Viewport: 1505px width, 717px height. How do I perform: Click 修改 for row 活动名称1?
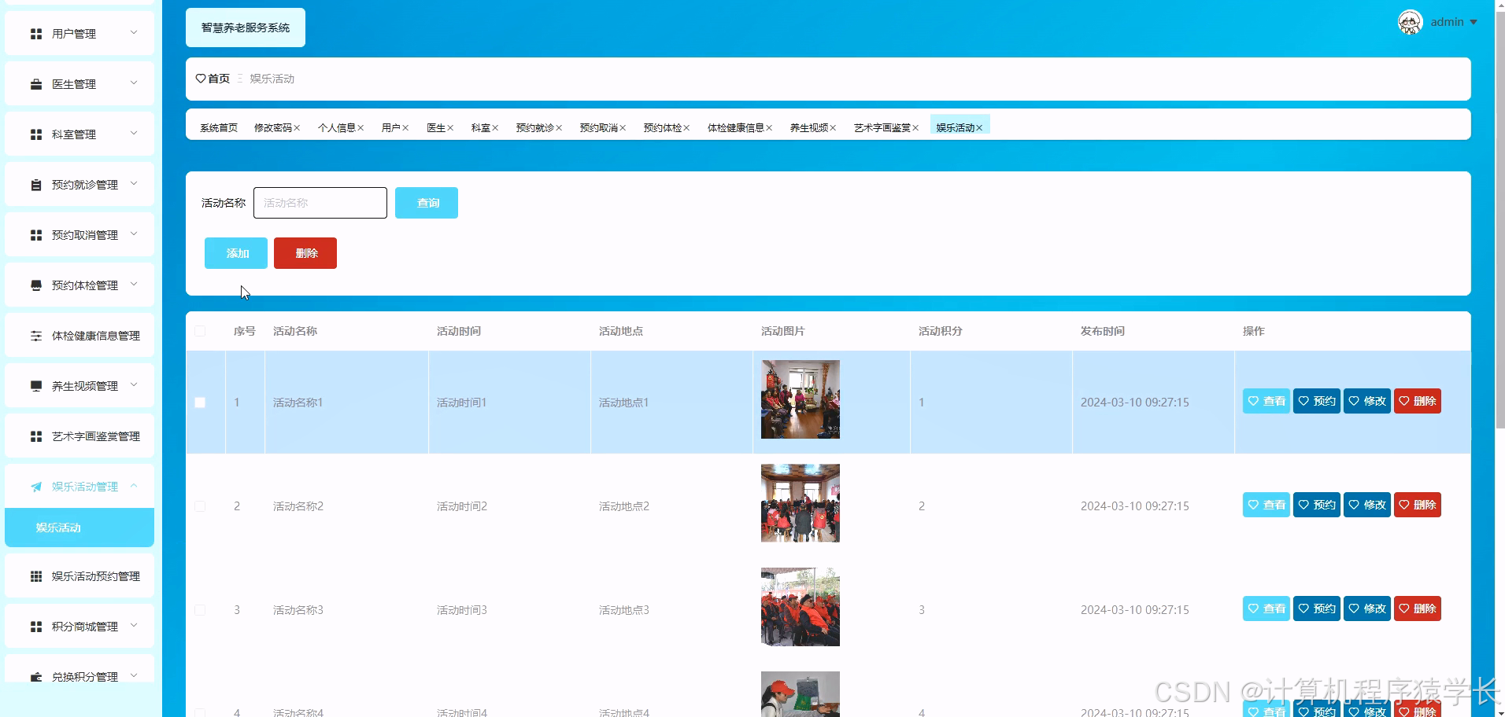tap(1366, 401)
